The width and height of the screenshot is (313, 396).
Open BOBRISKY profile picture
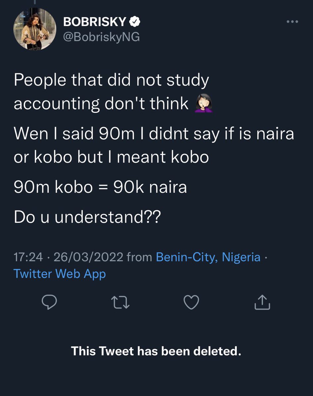click(35, 29)
